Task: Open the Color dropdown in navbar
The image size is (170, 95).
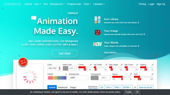Action: pyautogui.click(x=87, y=4)
